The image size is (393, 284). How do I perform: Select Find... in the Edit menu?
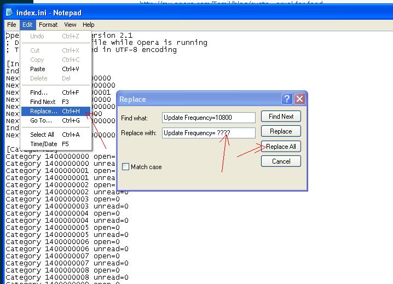[55, 92]
